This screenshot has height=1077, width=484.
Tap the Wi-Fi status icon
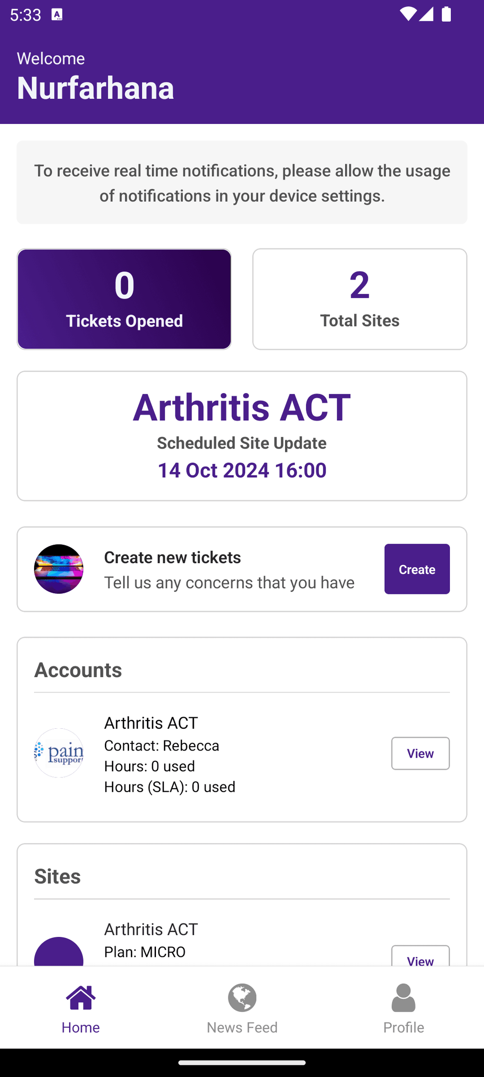click(407, 14)
